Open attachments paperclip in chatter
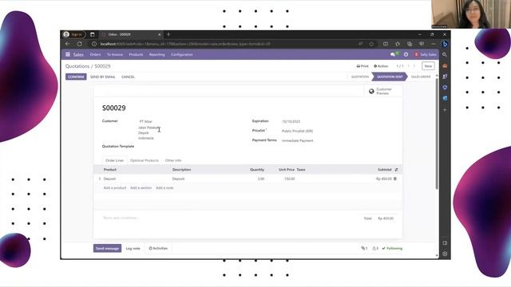This screenshot has width=511, height=287. pos(364,248)
